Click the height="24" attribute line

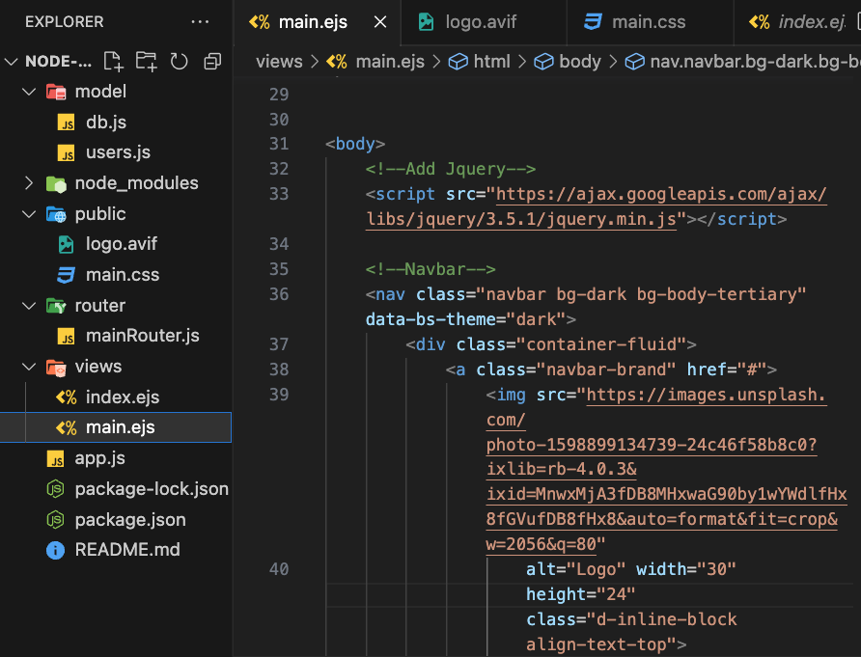[580, 595]
